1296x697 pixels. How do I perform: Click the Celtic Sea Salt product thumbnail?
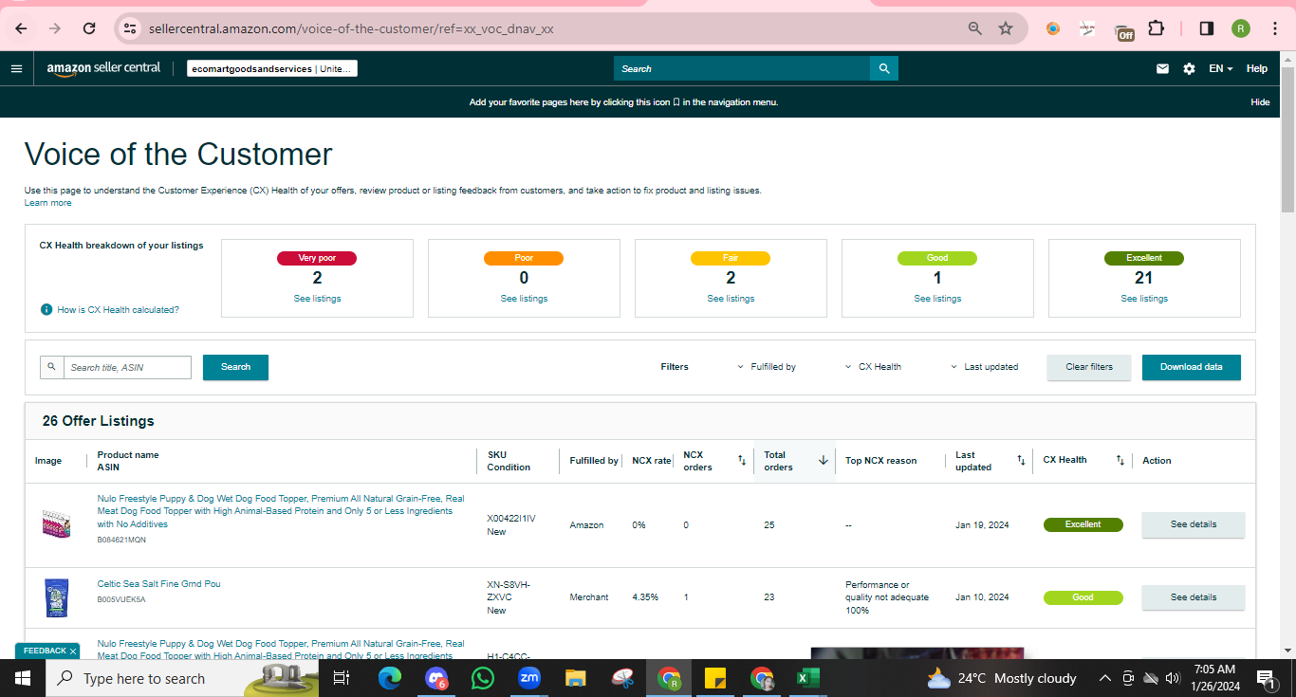click(57, 597)
